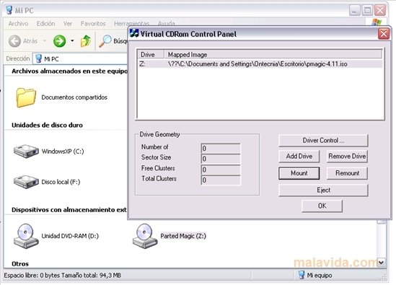Click the Mount button
This screenshot has height=285, width=396.
point(299,173)
